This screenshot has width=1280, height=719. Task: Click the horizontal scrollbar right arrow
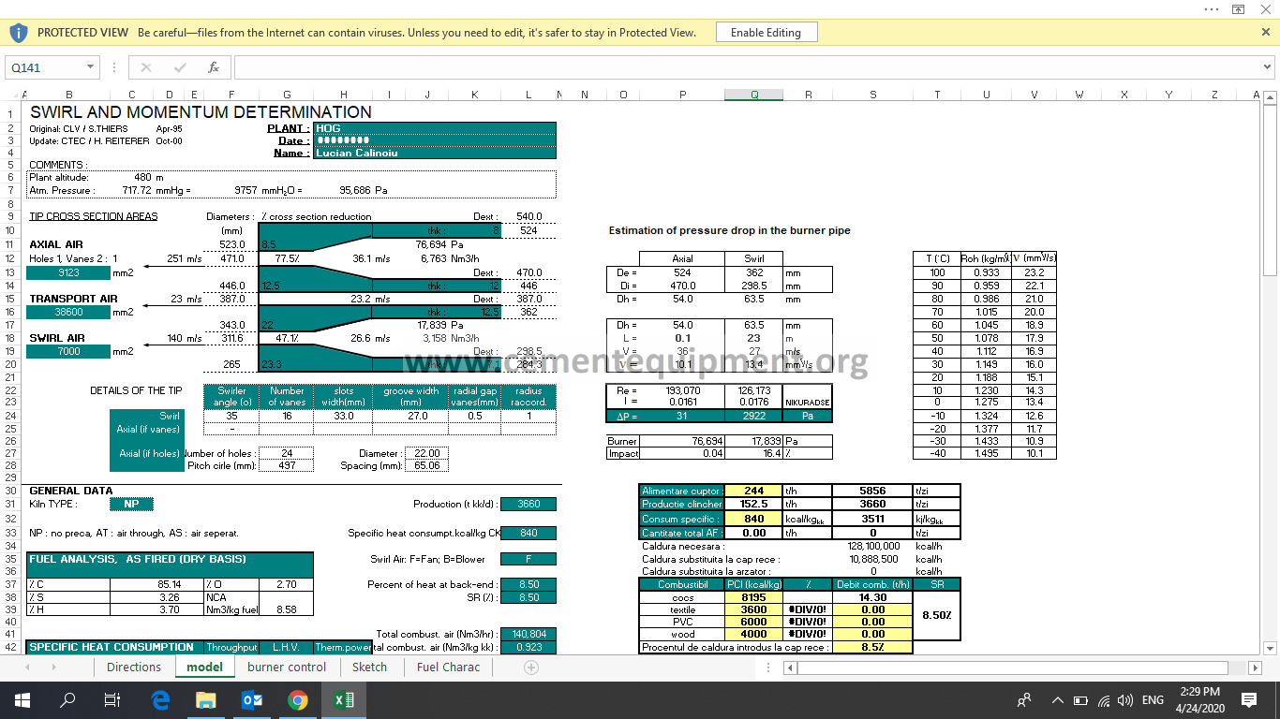click(1256, 668)
